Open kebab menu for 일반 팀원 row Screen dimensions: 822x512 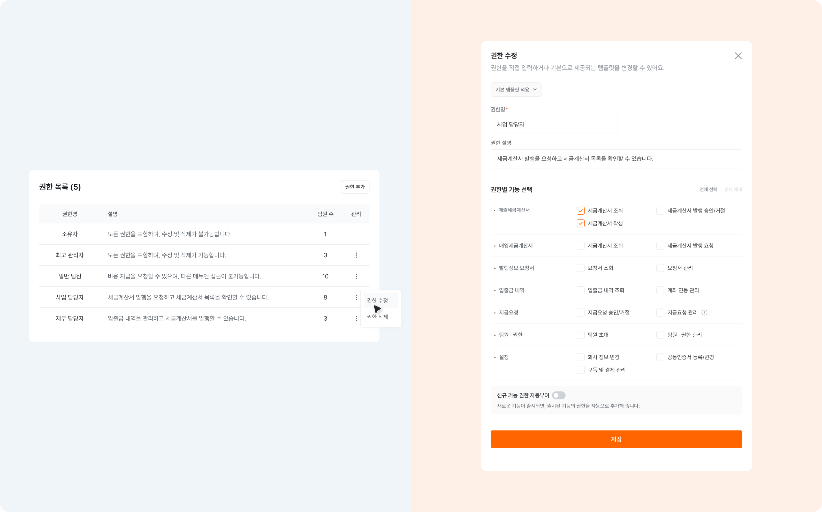point(356,276)
